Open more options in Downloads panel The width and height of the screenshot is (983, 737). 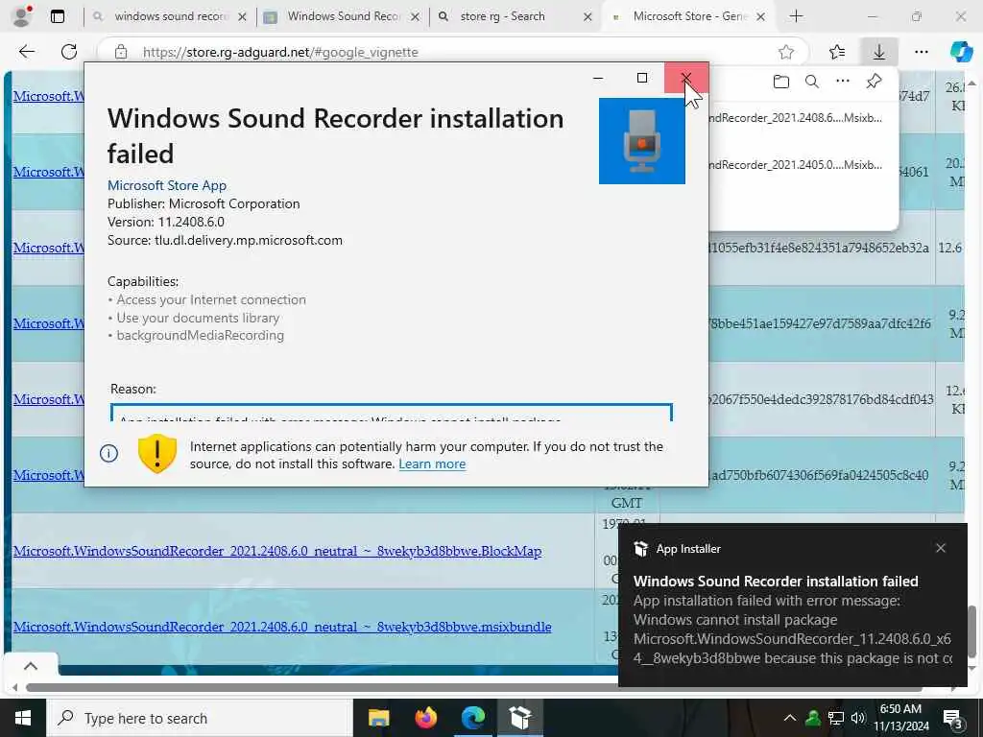[x=843, y=81]
